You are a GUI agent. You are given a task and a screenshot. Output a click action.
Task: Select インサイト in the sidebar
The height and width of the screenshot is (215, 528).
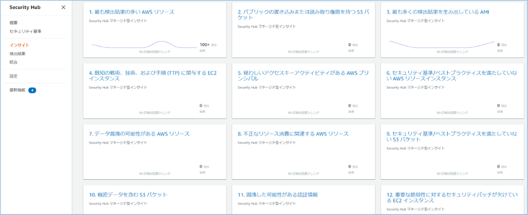(19, 45)
